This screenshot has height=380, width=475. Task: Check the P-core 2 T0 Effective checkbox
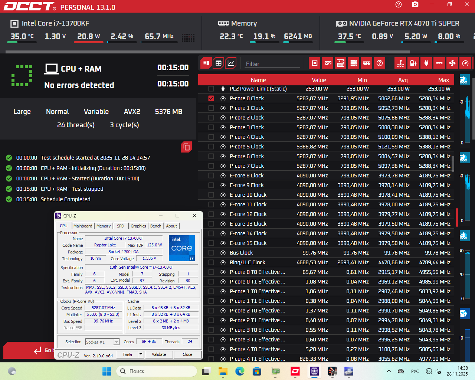point(211,311)
